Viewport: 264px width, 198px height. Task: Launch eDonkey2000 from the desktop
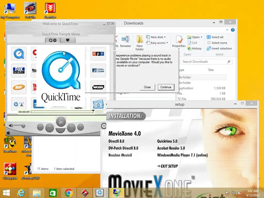click(30, 171)
